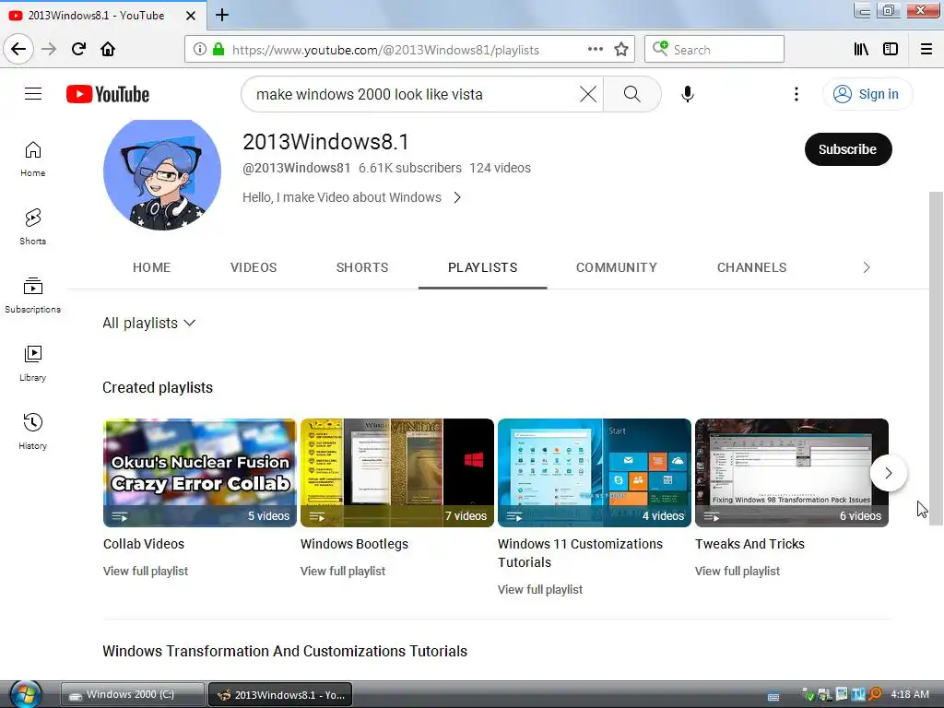
Task: Switch to the VIDEOS channel tab
Action: pyautogui.click(x=254, y=267)
